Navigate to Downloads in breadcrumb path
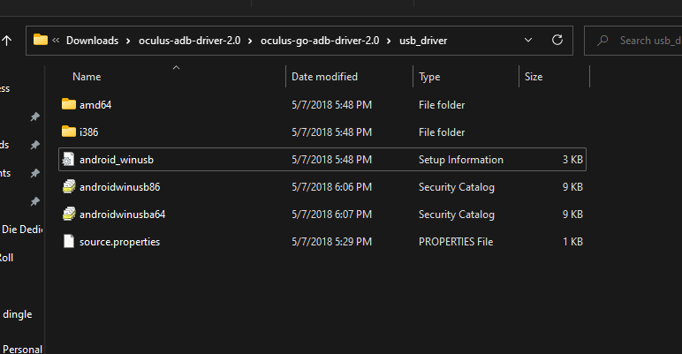This screenshot has width=682, height=354. (93, 41)
